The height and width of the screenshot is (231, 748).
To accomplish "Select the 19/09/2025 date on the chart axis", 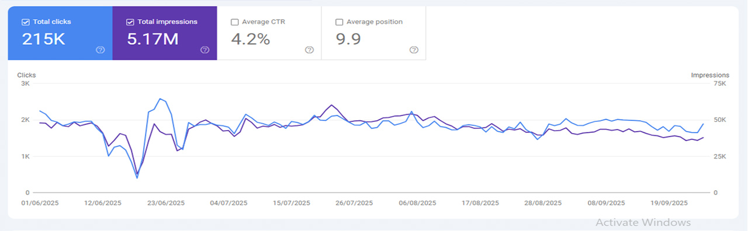I will click(669, 204).
